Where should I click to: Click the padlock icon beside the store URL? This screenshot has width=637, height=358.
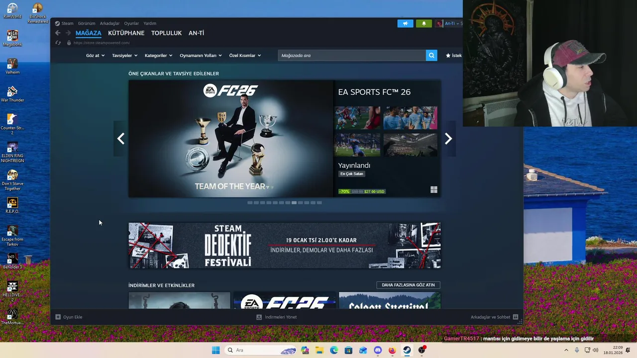(69, 43)
